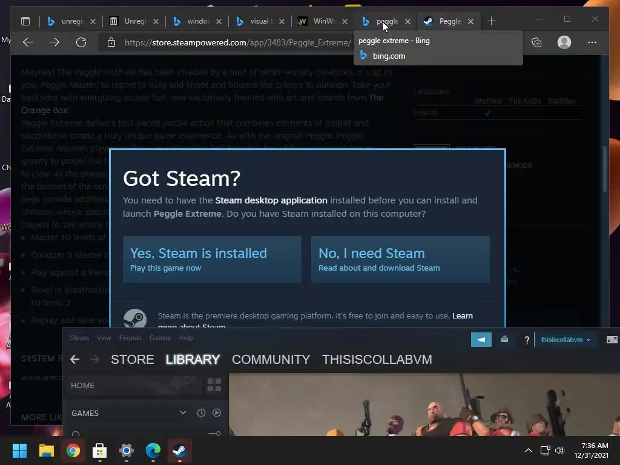Screen dimensions: 620x465
Task: Toggle ready-to-play filter icon
Action: 217,413
